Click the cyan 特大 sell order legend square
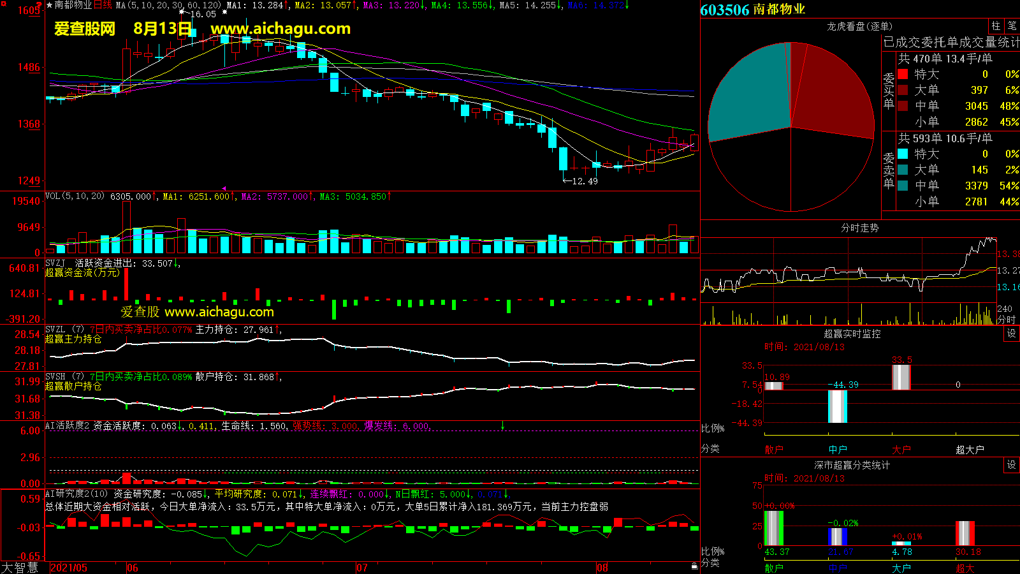The width and height of the screenshot is (1020, 574). coord(903,154)
